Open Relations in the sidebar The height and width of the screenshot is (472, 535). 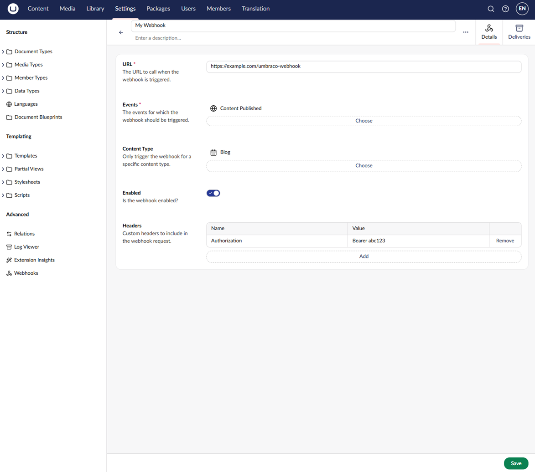pos(24,234)
